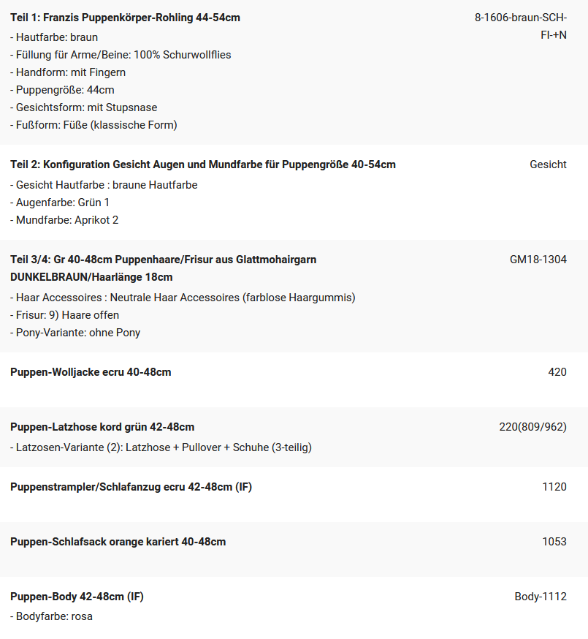Image resolution: width=588 pixels, height=639 pixels.
Task: Click Latzosen-Variante (2) 3-teilig option line
Action: 161,447
